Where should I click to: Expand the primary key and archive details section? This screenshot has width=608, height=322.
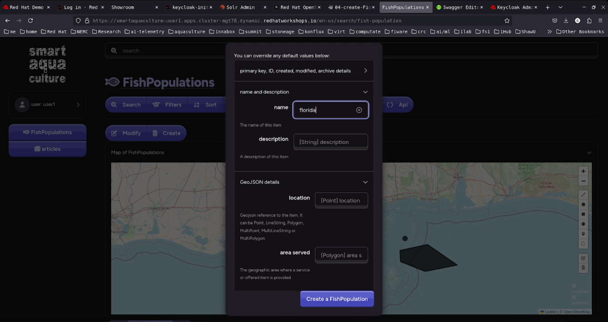(x=365, y=71)
